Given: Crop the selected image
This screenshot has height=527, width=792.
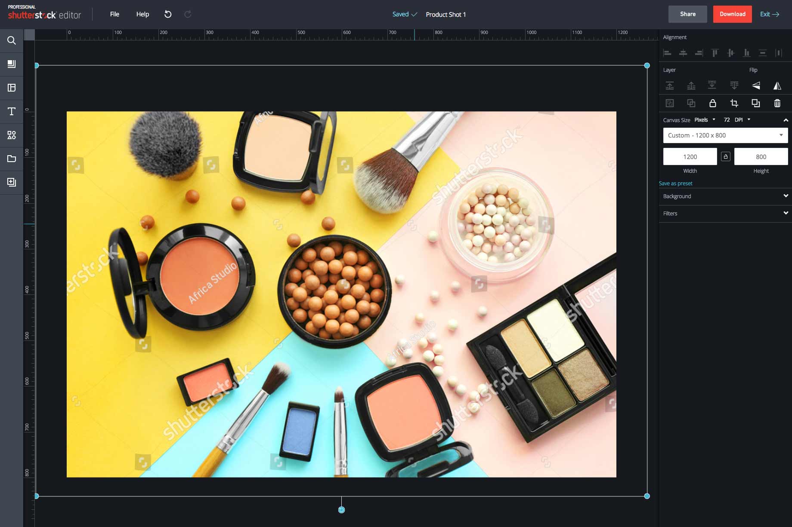Looking at the screenshot, I should (x=734, y=104).
